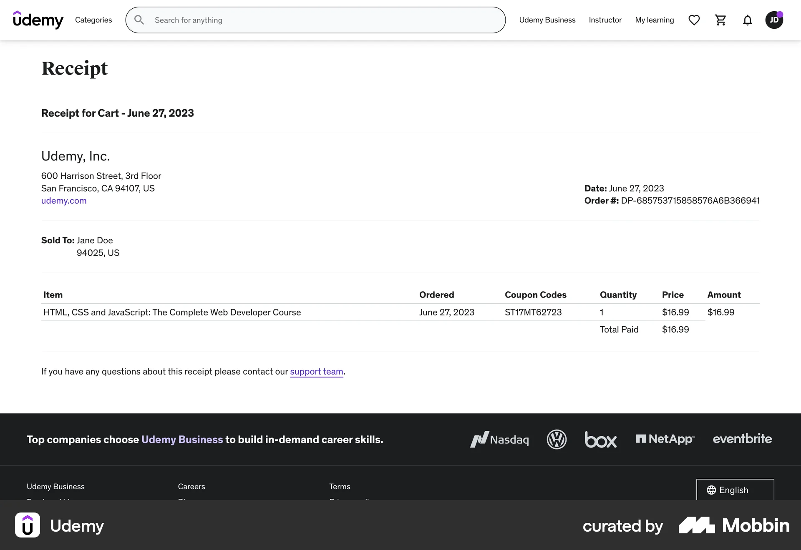
Task: Click the globe icon next to English
Action: (x=711, y=490)
